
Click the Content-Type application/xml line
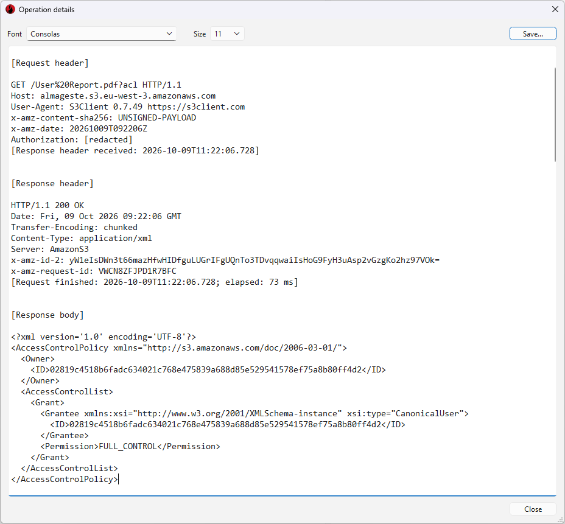click(82, 238)
